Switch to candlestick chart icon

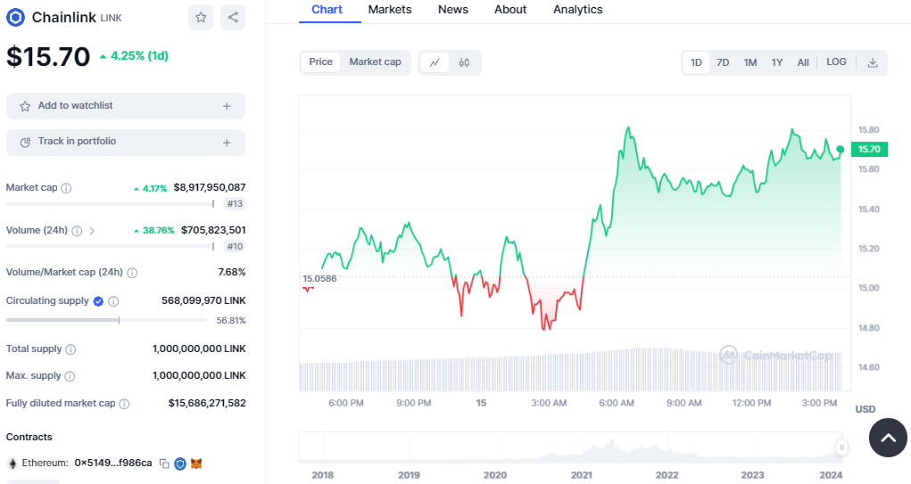point(464,62)
